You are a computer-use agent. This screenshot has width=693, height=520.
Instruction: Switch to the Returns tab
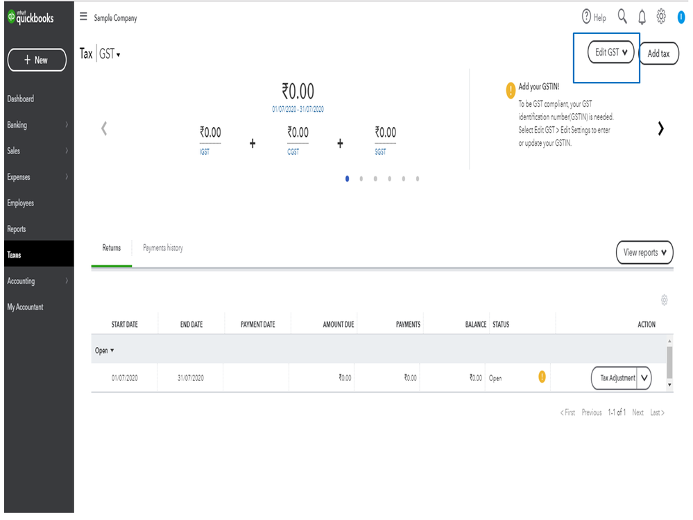112,248
